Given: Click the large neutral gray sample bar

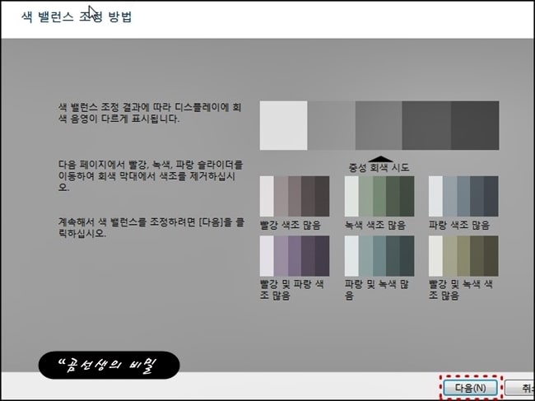Looking at the screenshot, I should (x=379, y=125).
